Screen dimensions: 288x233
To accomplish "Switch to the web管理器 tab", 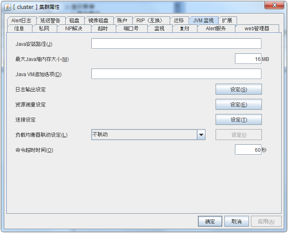I will click(x=257, y=29).
